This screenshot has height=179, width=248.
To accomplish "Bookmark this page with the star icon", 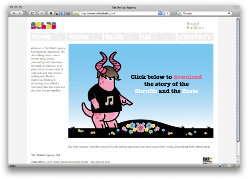I will pyautogui.click(x=164, y=14).
